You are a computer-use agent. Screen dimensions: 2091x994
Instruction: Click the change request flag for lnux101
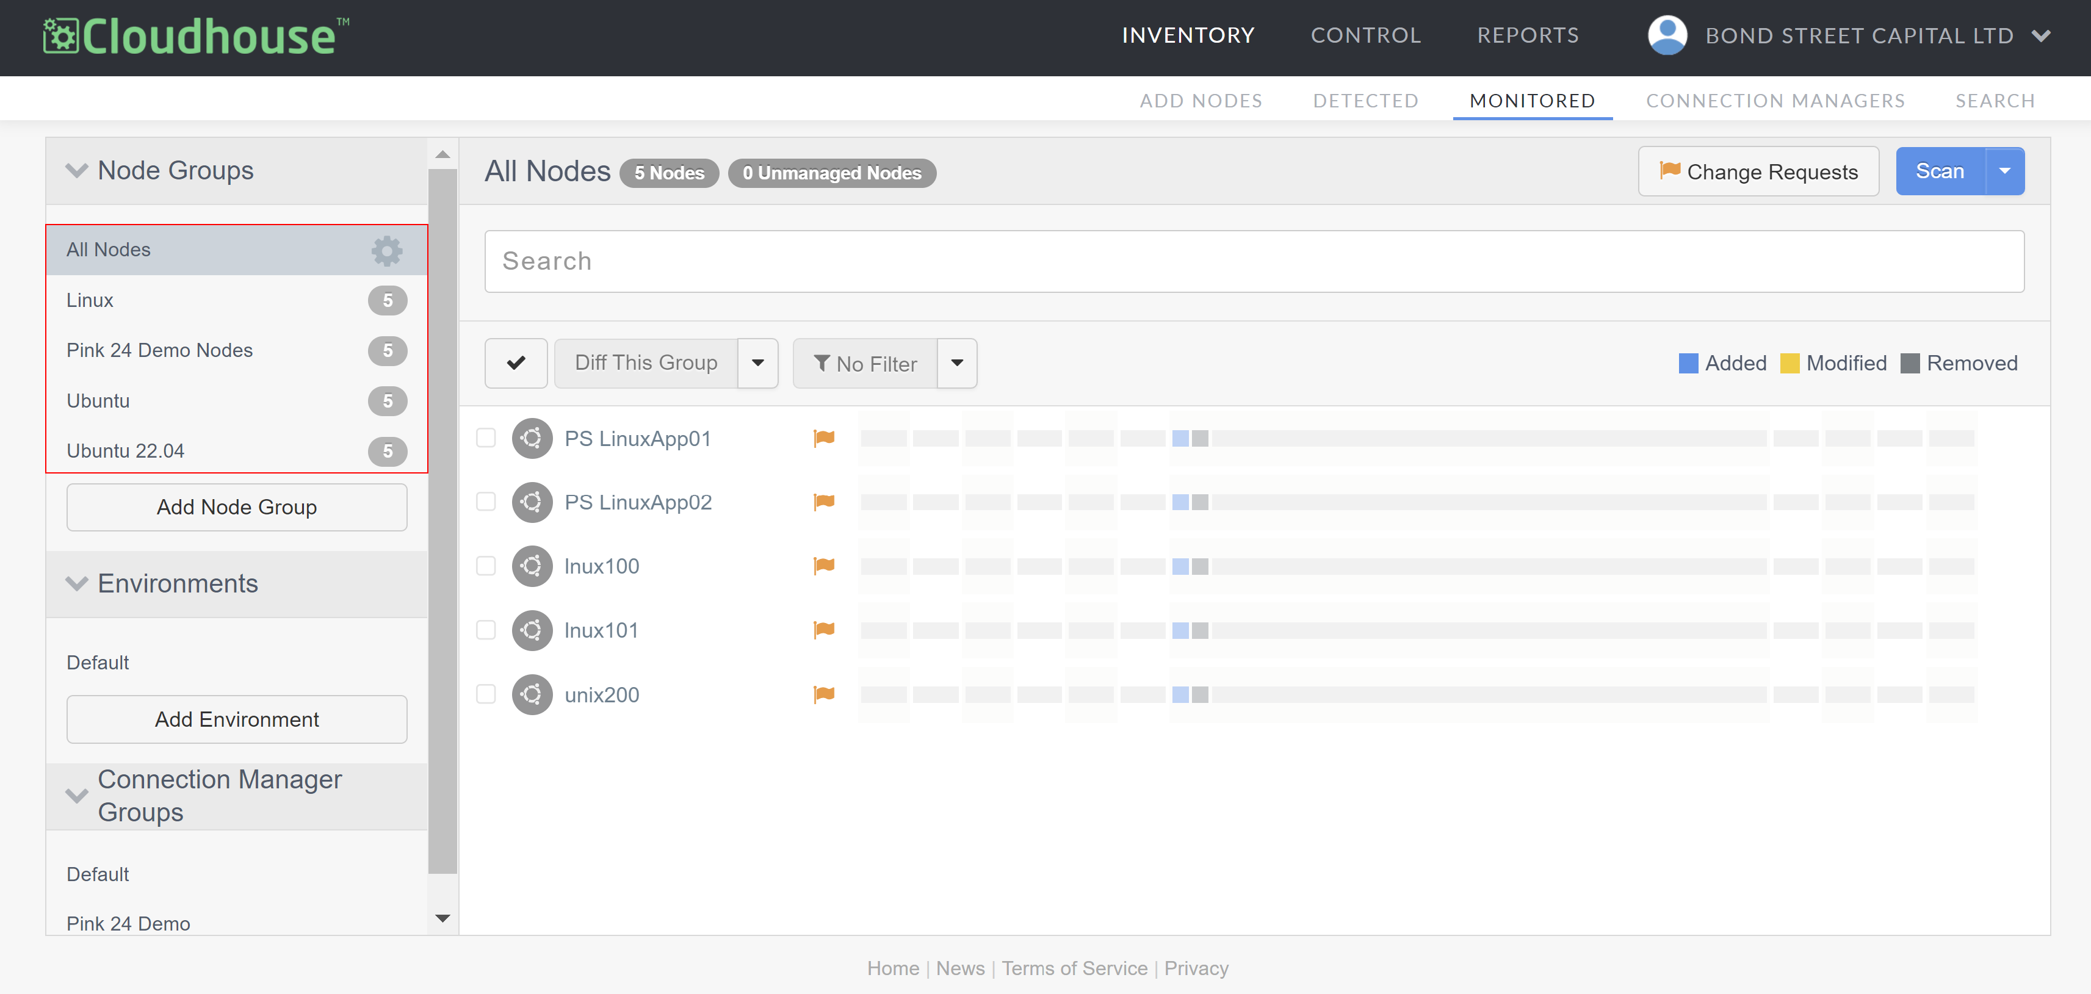click(824, 630)
